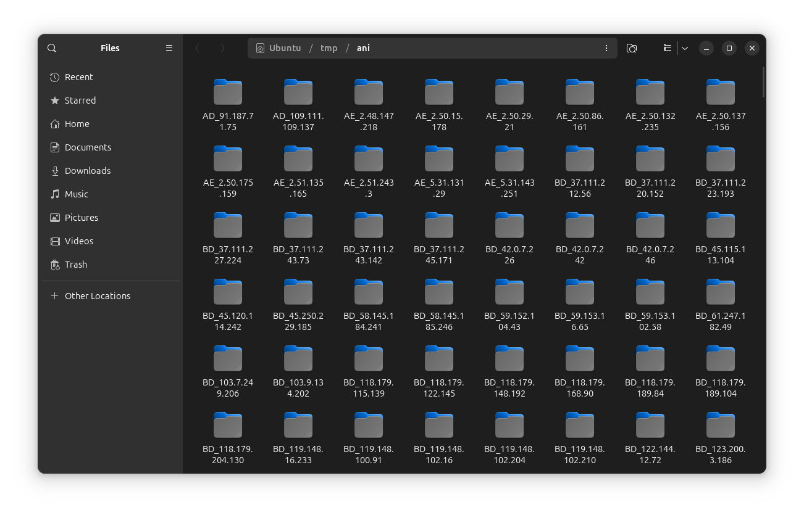Click the new folder search icon

pos(631,48)
